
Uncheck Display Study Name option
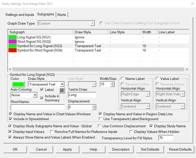pos(151,126)
